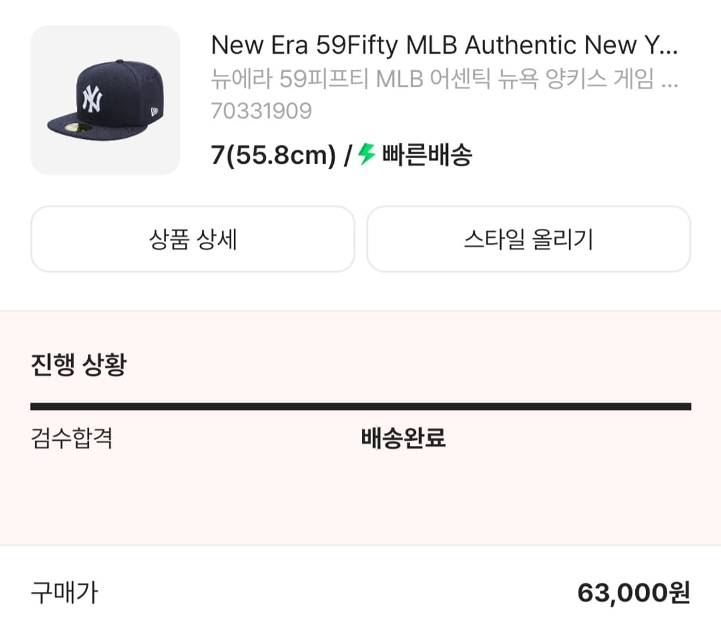Image resolution: width=721 pixels, height=620 pixels.
Task: Click the 빠른배송 fast delivery label
Action: [x=427, y=155]
